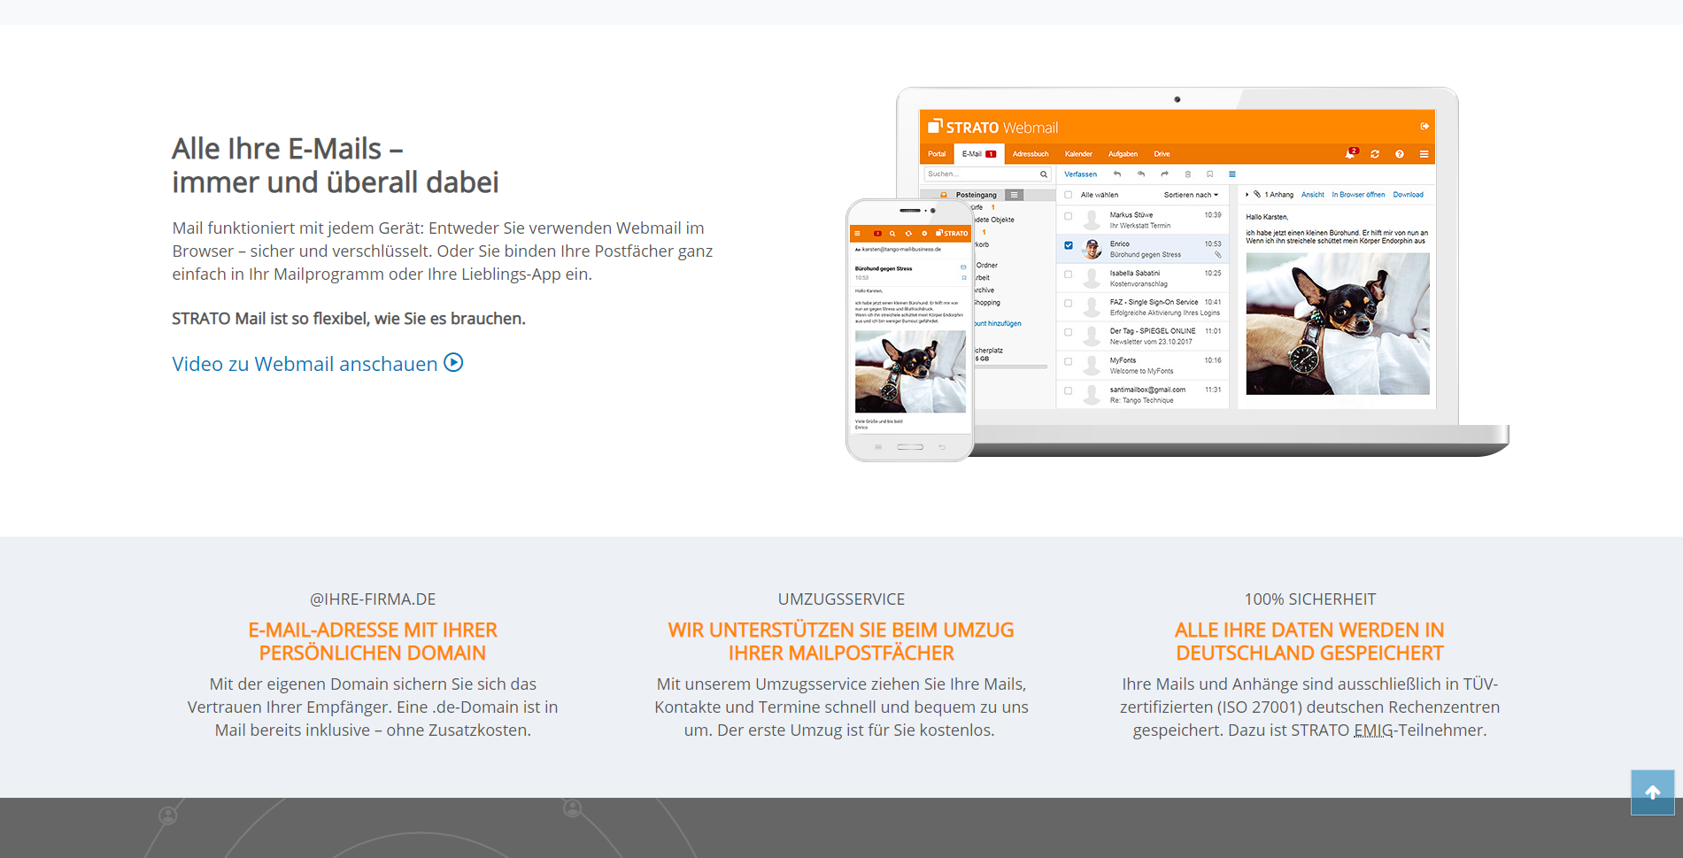Image resolution: width=1683 pixels, height=858 pixels.
Task: Click the refresh icon in laptop webmail navbar
Action: tap(1375, 154)
